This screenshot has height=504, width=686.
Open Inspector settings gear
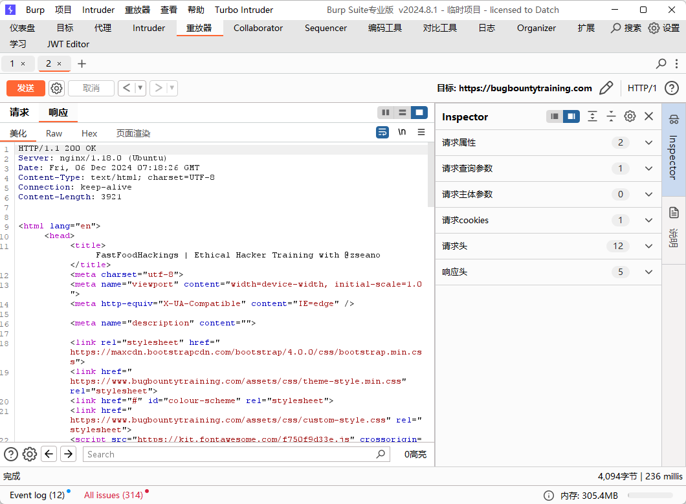point(630,116)
